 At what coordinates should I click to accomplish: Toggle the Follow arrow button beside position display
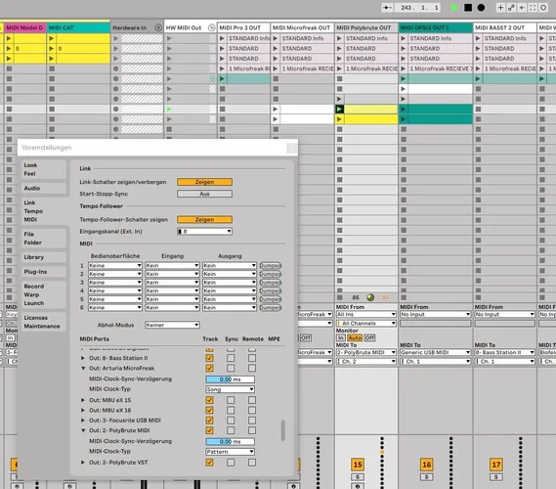387,8
